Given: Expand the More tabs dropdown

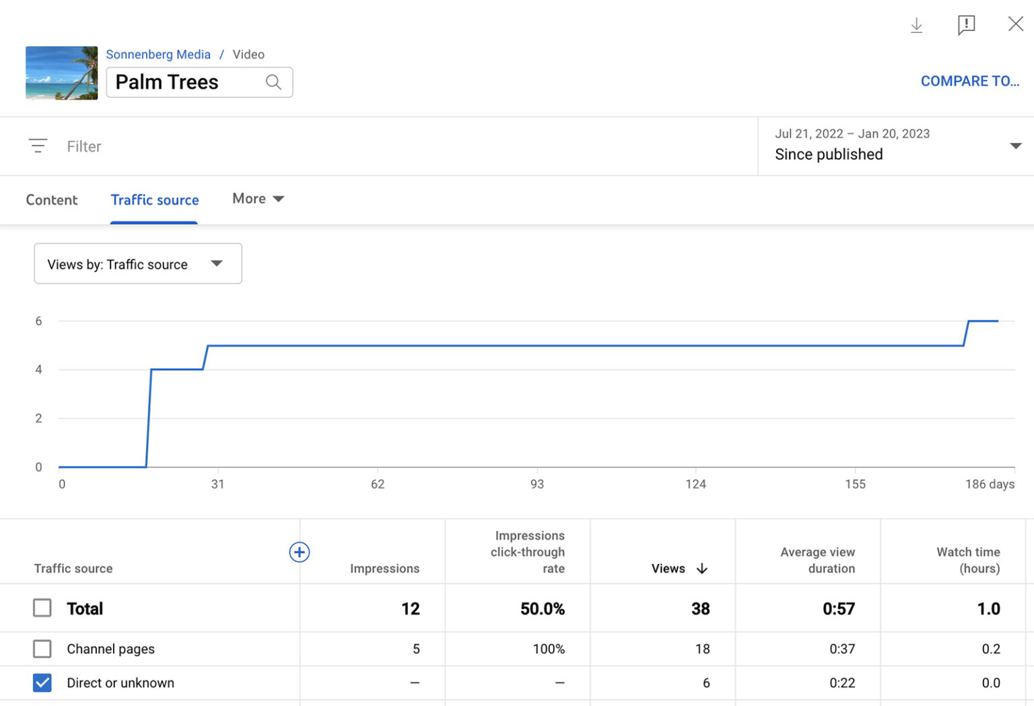Looking at the screenshot, I should (257, 199).
